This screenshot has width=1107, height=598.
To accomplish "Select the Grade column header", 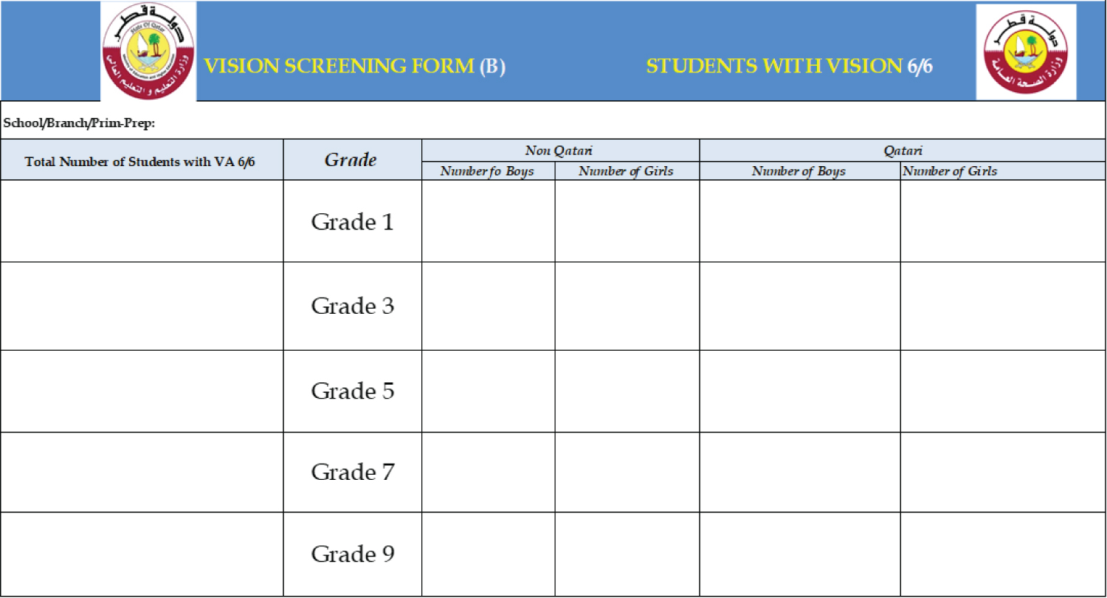I will (x=352, y=159).
